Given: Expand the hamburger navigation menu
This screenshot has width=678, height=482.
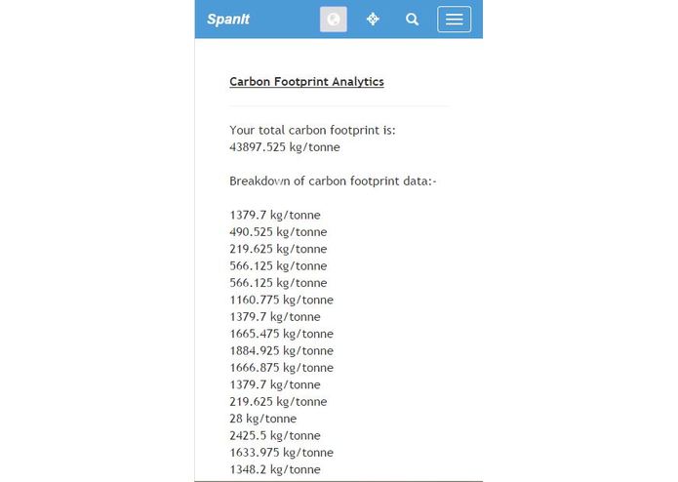Looking at the screenshot, I should 454,19.
